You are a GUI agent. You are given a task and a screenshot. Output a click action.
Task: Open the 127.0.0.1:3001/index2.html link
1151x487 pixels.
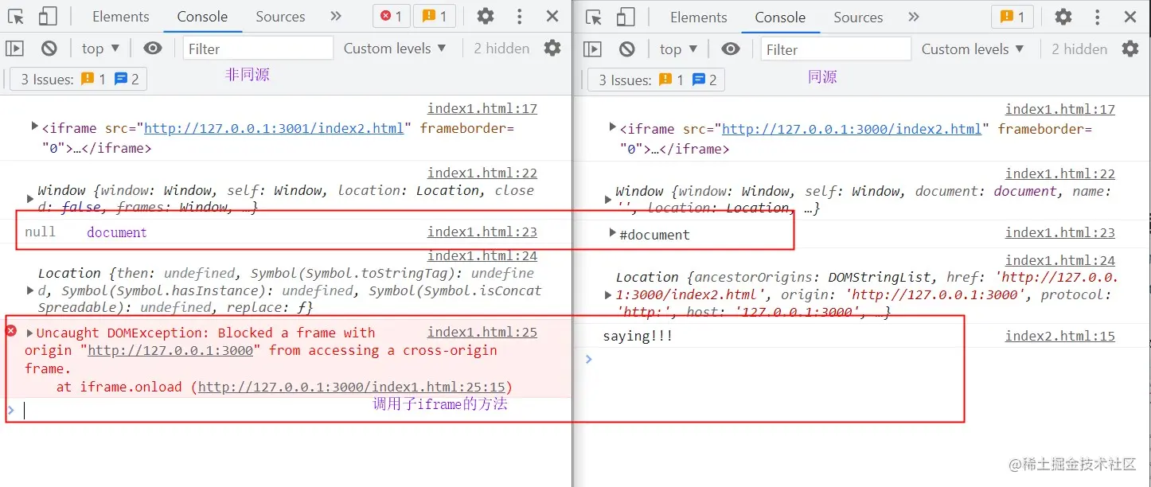coord(274,128)
